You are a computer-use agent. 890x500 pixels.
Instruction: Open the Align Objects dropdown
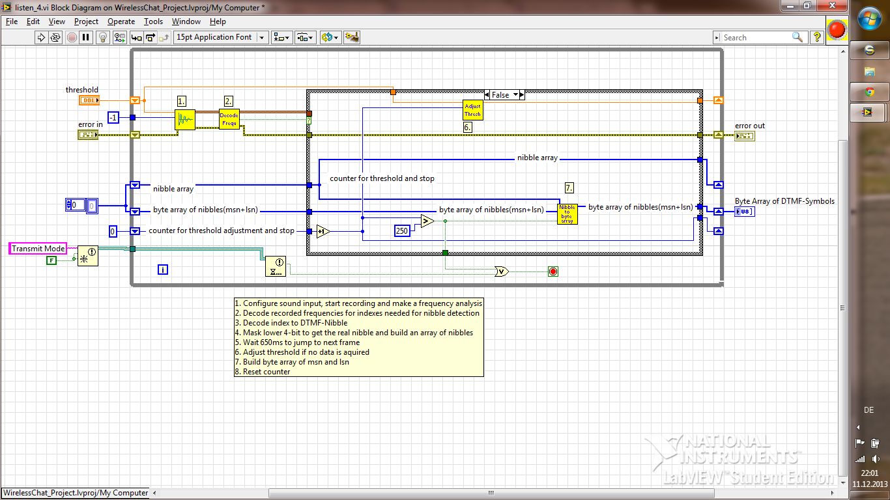pos(282,37)
